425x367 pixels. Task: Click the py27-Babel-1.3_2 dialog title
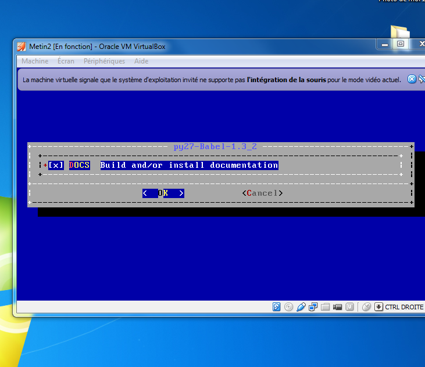click(215, 147)
